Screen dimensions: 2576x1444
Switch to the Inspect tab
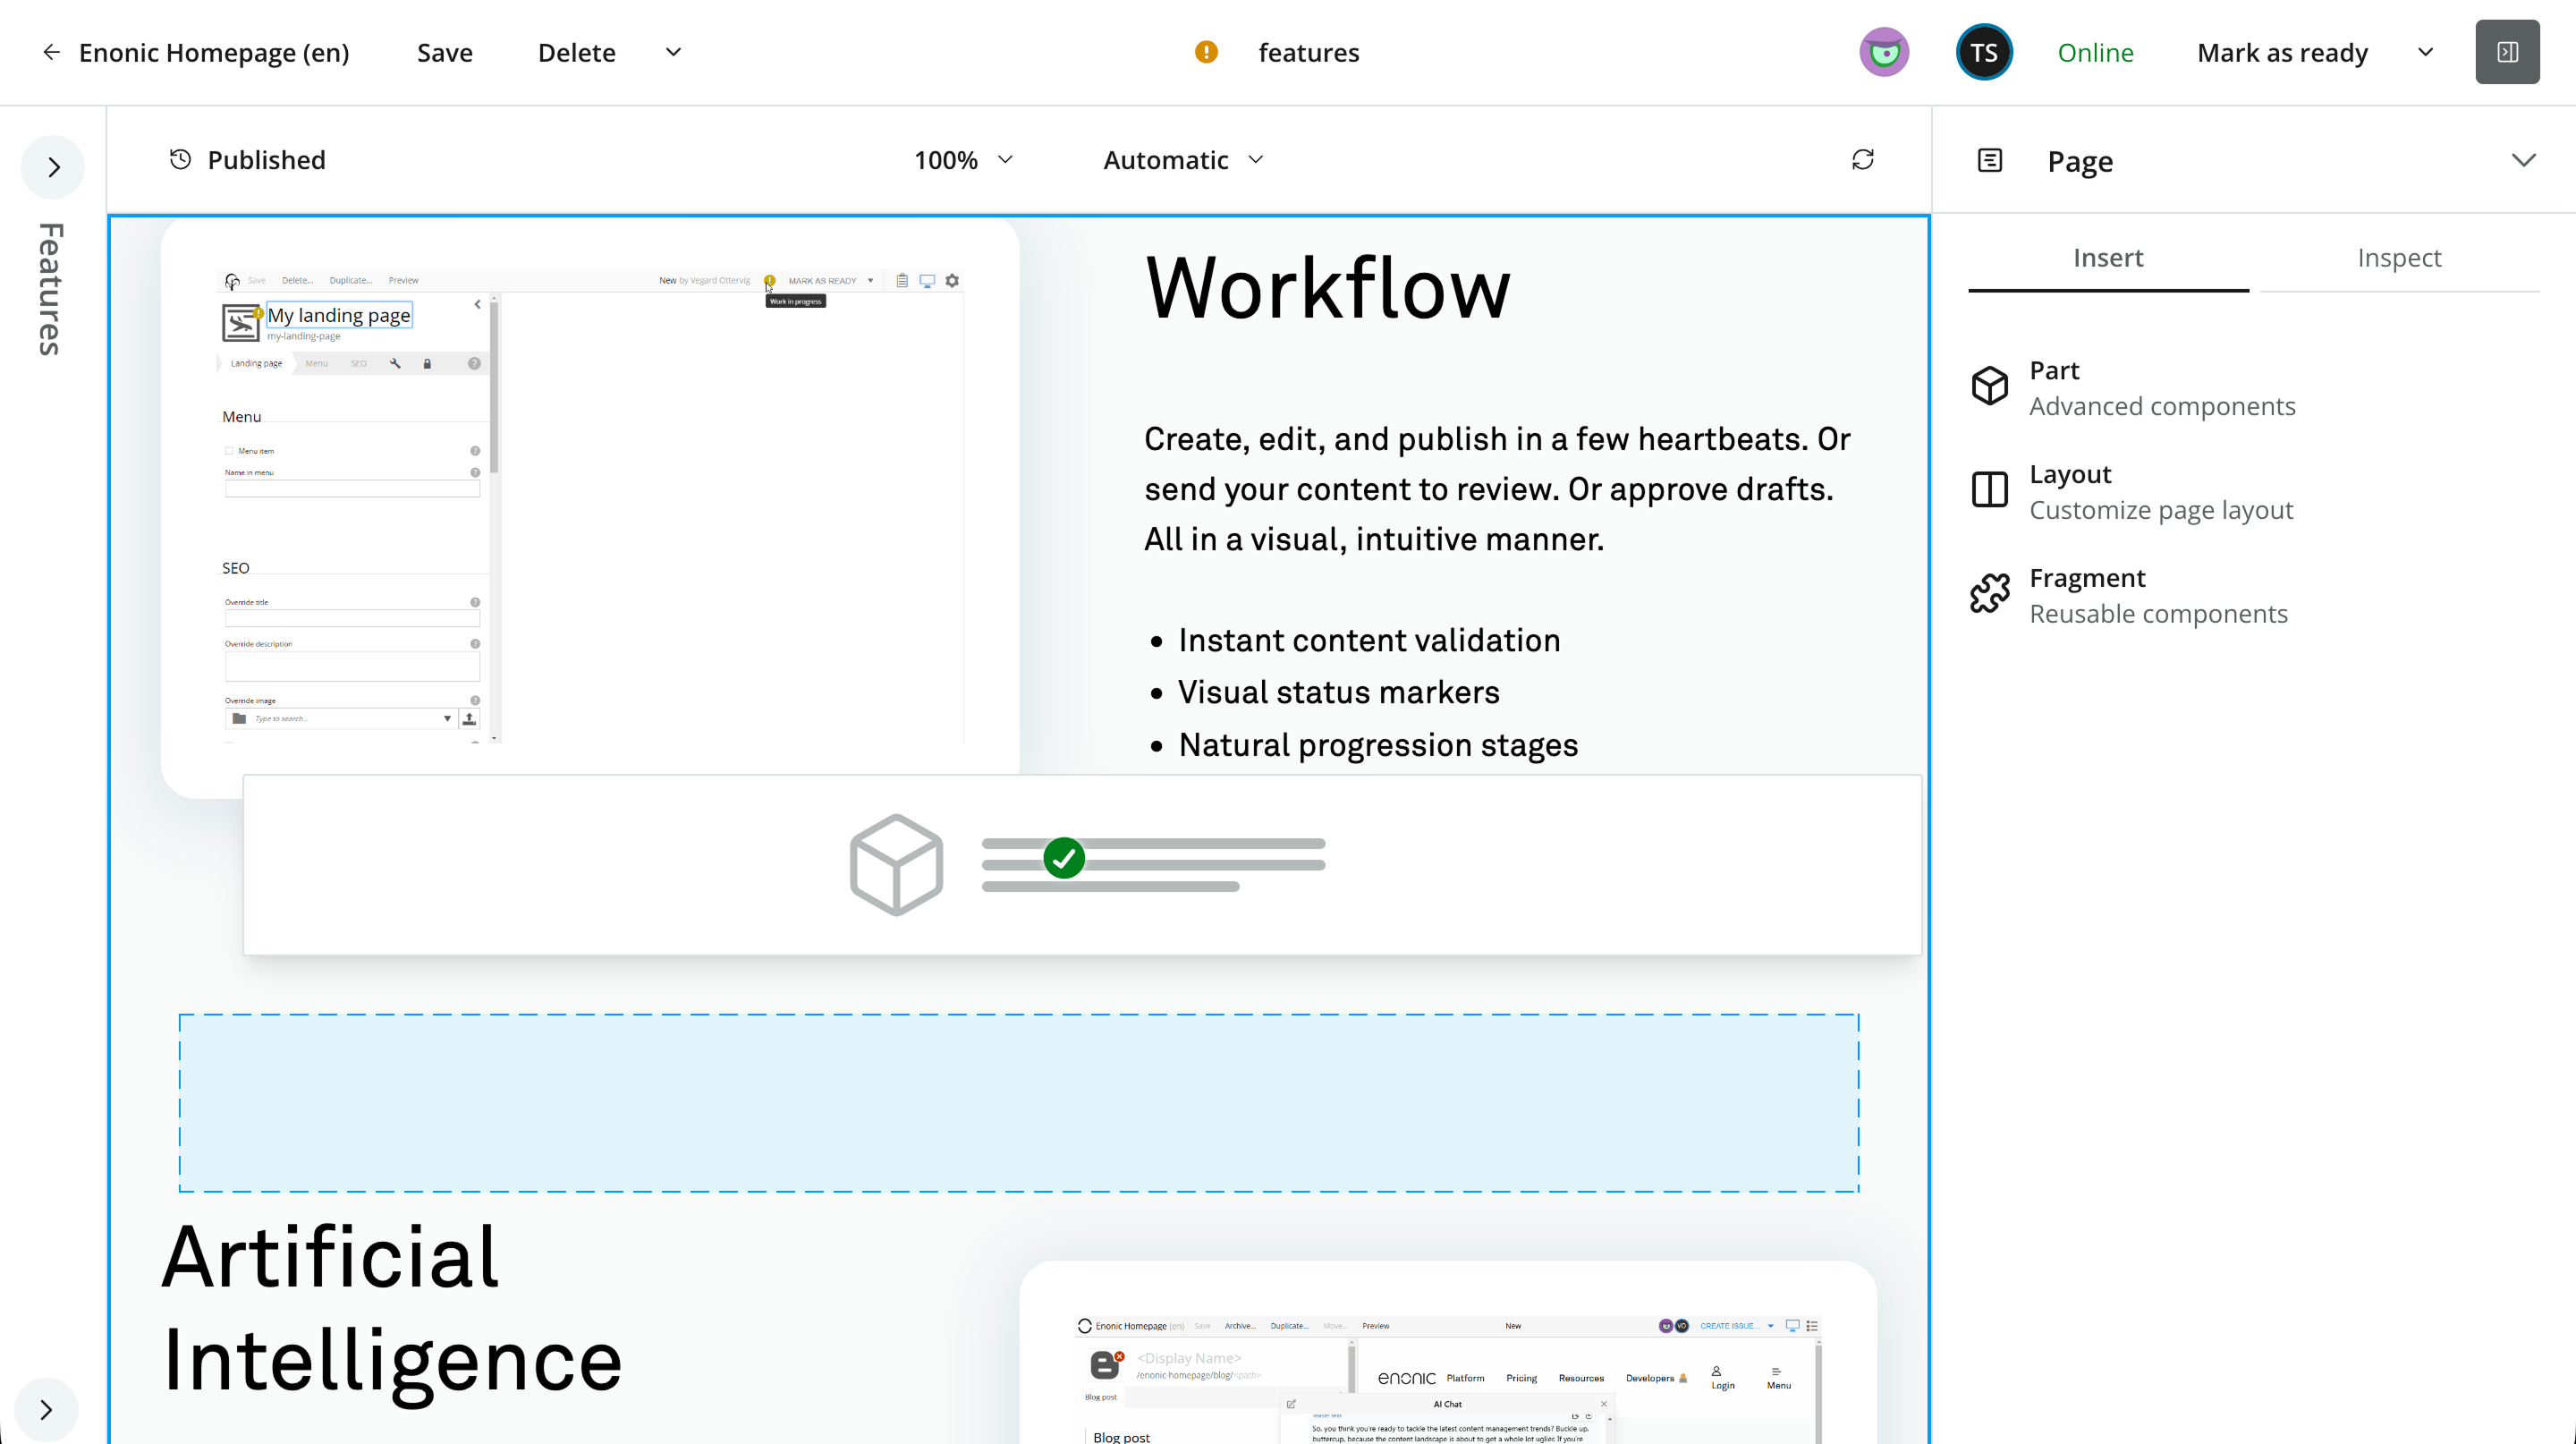[2399, 258]
